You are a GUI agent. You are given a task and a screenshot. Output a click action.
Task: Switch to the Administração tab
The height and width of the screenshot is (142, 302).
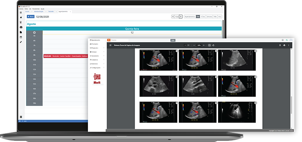click(x=39, y=11)
